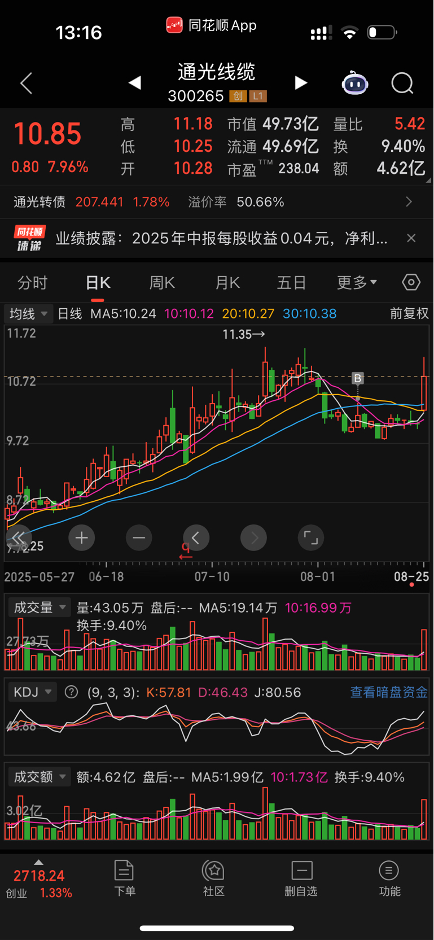Expand the 更多 chart period dropdown

[357, 282]
